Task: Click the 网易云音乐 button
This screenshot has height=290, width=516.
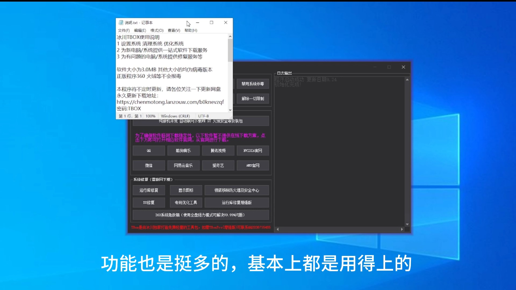Action: (x=183, y=165)
